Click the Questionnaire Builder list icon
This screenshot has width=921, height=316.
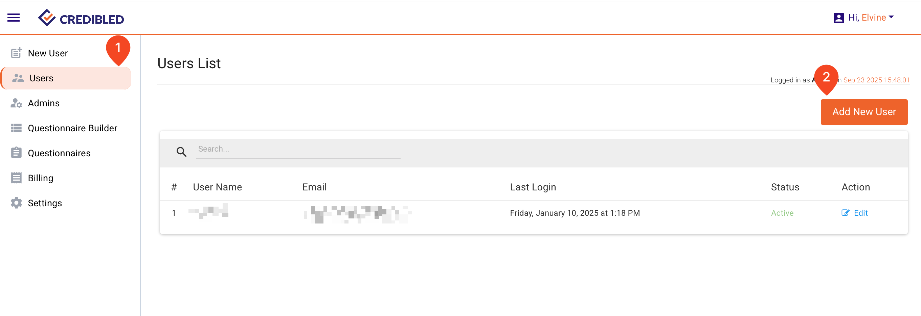tap(16, 128)
